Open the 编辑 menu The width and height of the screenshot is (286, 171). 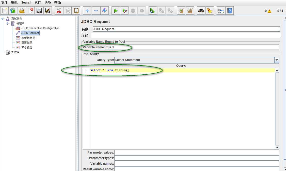click(x=14, y=3)
